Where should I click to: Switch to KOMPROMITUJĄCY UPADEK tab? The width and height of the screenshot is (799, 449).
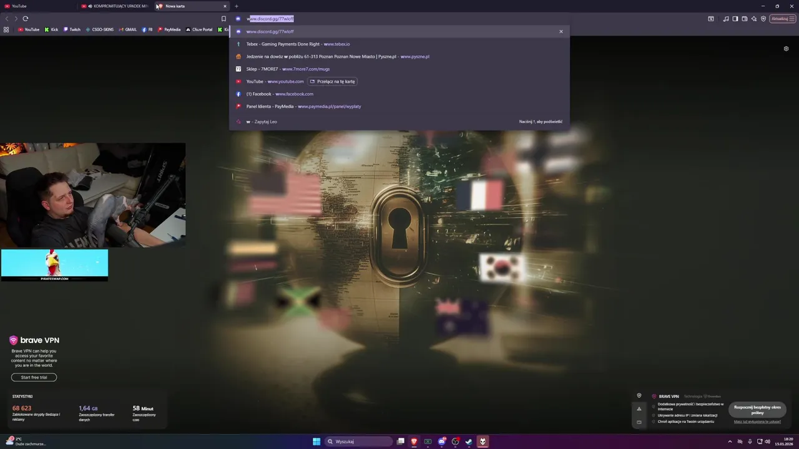[115, 6]
